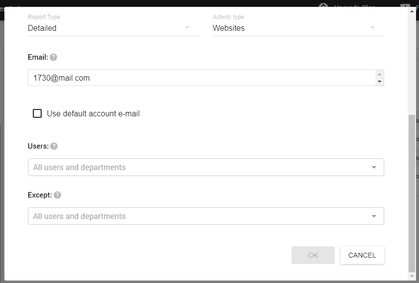This screenshot has height=283, width=419.
Task: Click the help icon beside Email label
Action: pyautogui.click(x=53, y=57)
